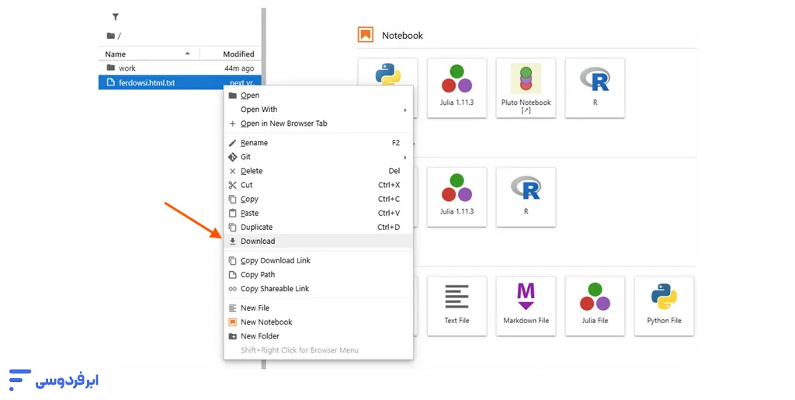This screenshot has width=795, height=400.
Task: Click the file browser filter funnel icon
Action: pyautogui.click(x=116, y=17)
